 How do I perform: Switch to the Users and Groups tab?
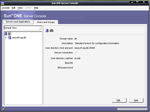click(46, 22)
